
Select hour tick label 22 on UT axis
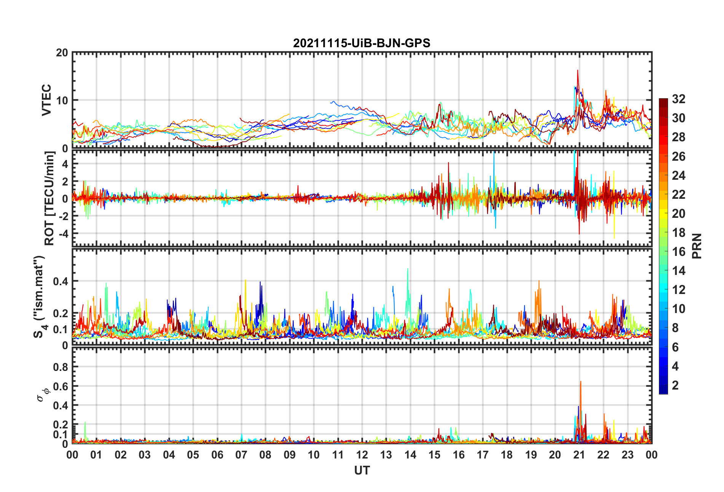(x=603, y=455)
